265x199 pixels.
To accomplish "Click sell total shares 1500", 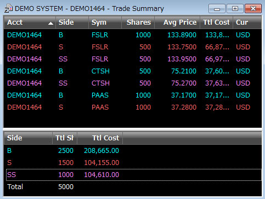I will (x=66, y=163).
